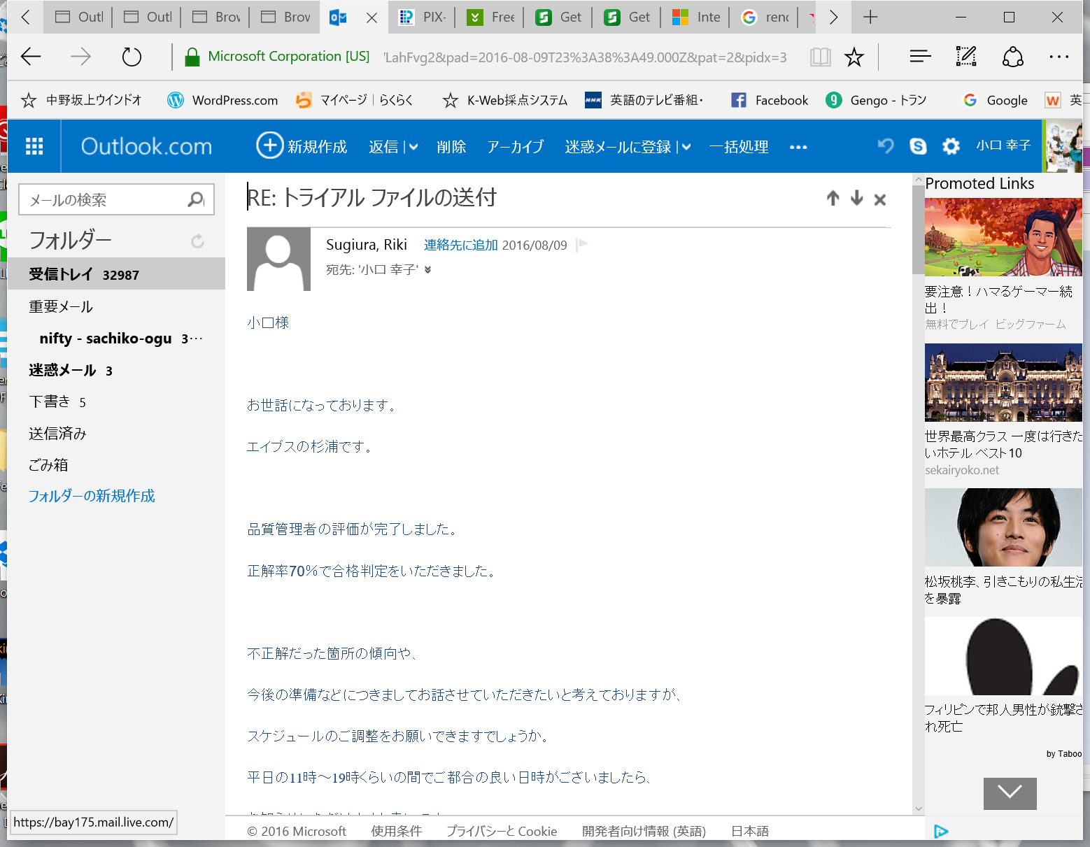The image size is (1090, 847).
Task: Expand the Reply dropdown arrow
Action: click(413, 147)
